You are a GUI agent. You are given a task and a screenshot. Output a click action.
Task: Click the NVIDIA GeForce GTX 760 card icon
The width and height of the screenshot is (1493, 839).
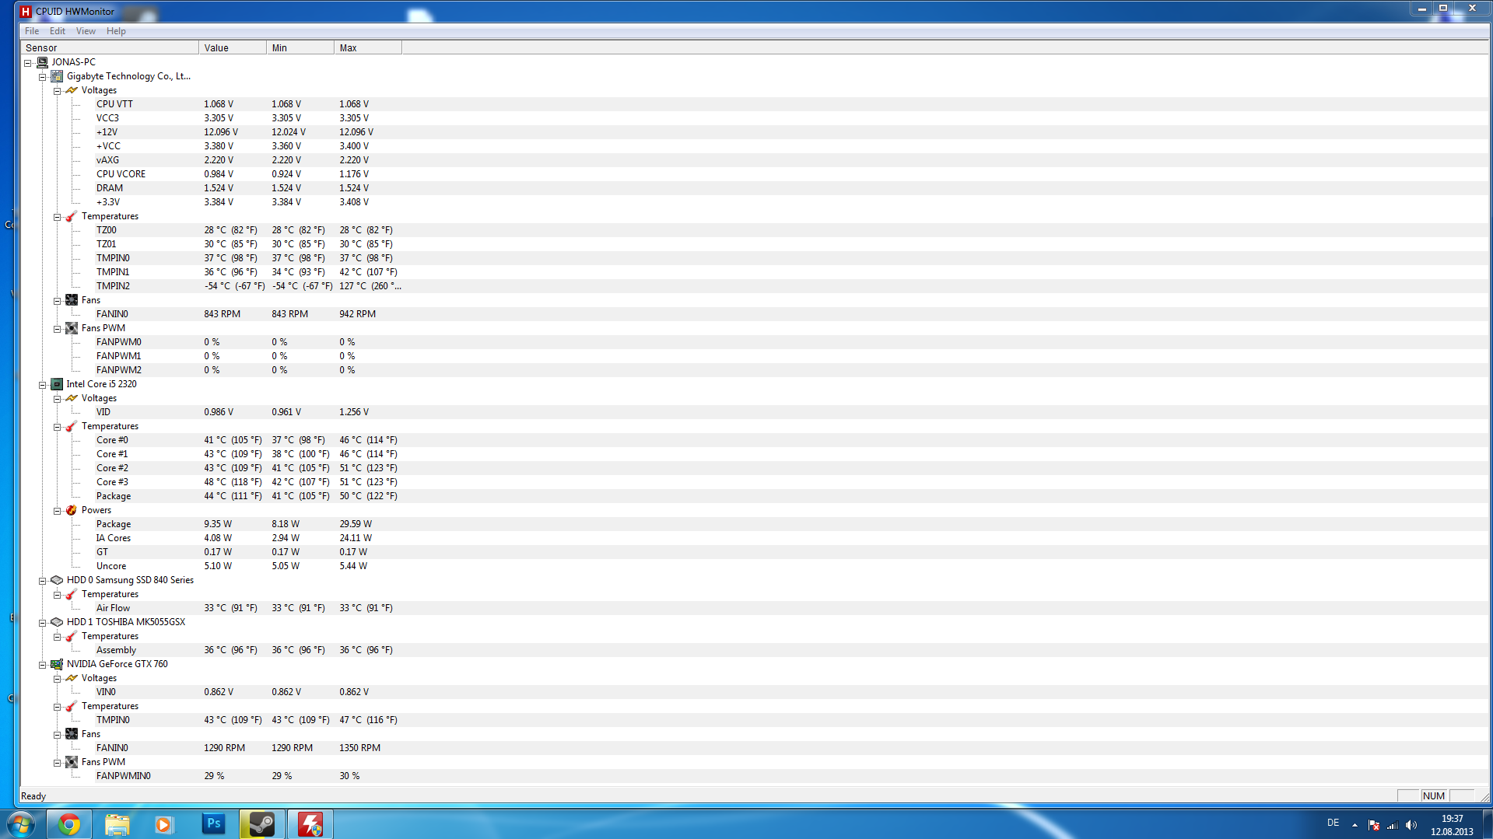[x=57, y=664]
